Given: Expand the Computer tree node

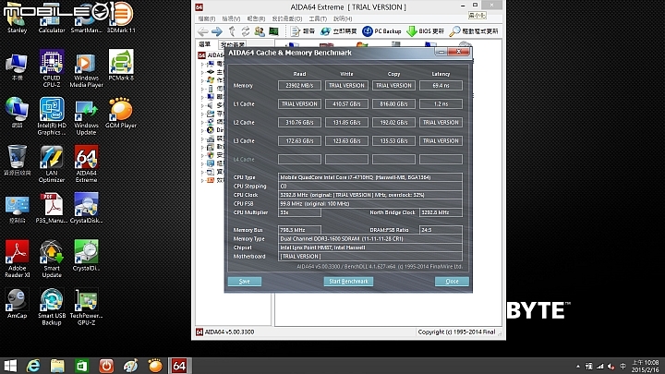Looking at the screenshot, I should point(202,64).
